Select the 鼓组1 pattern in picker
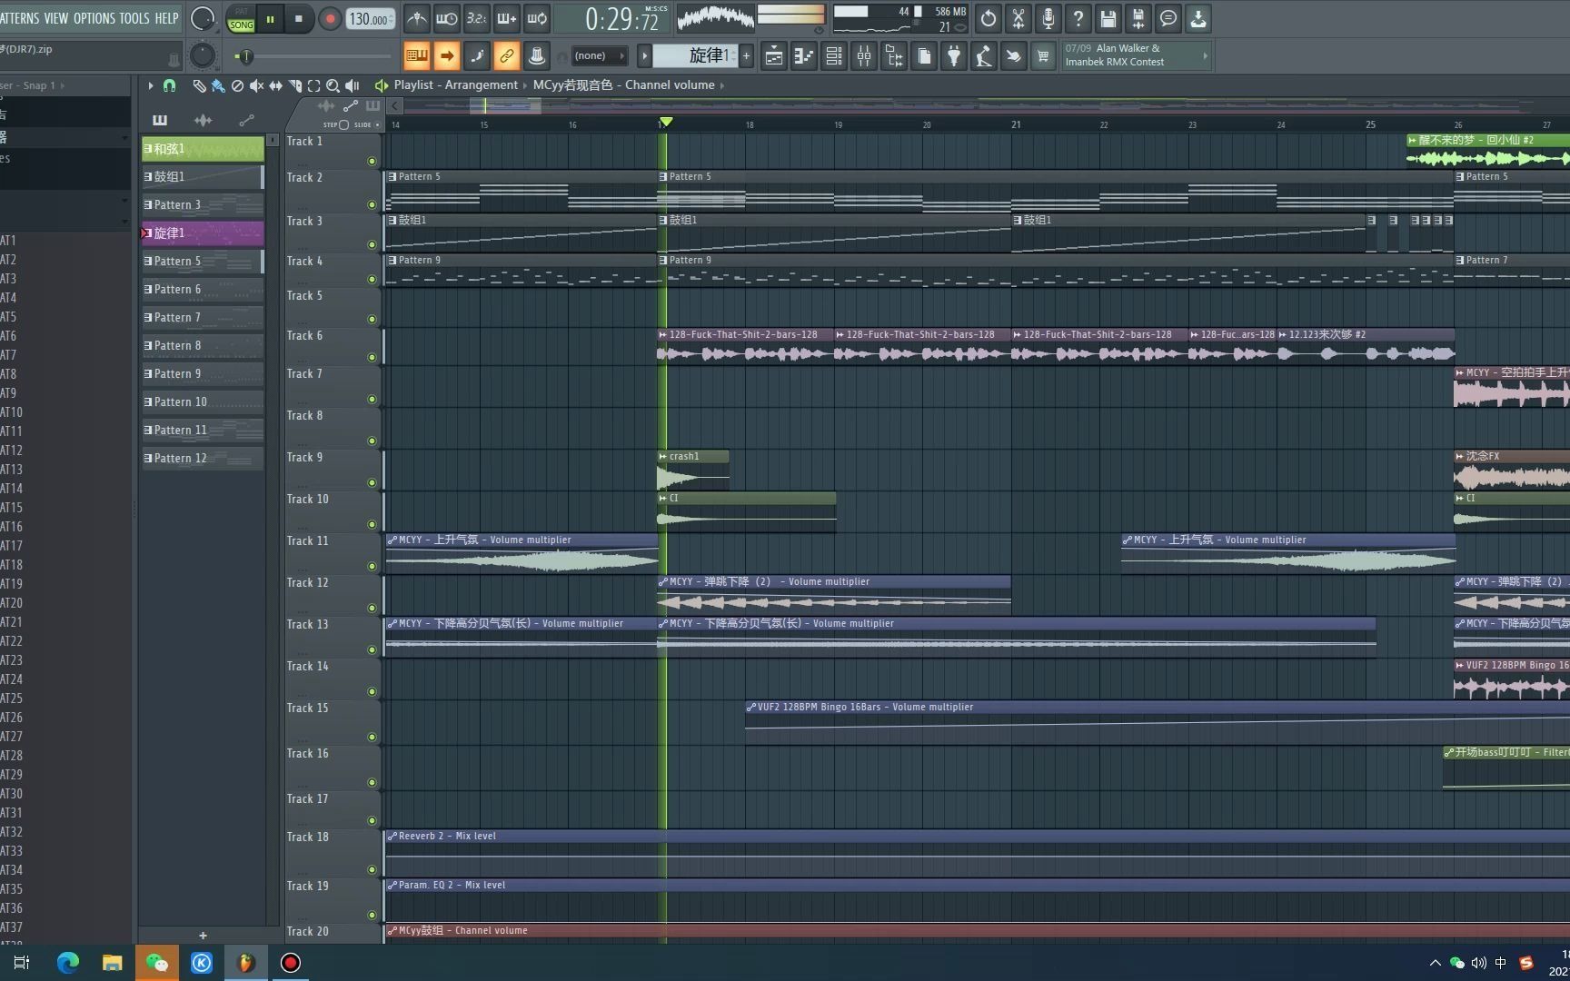Image resolution: width=1570 pixels, height=981 pixels. click(203, 177)
